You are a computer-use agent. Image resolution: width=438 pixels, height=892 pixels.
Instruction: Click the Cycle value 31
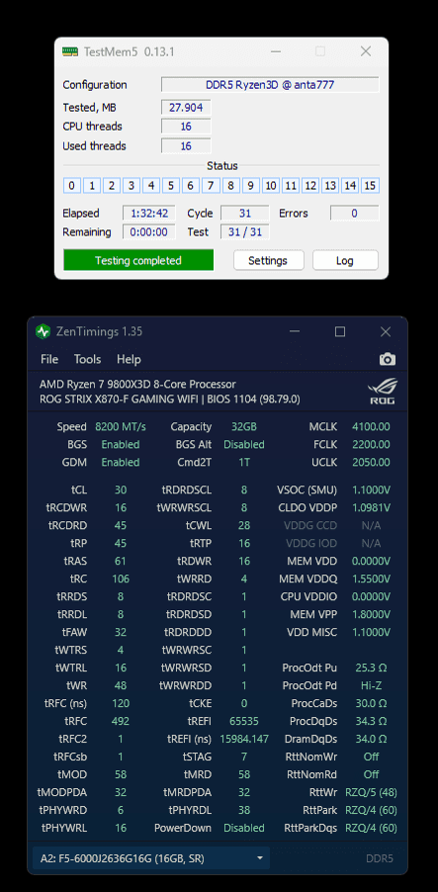coord(244,214)
